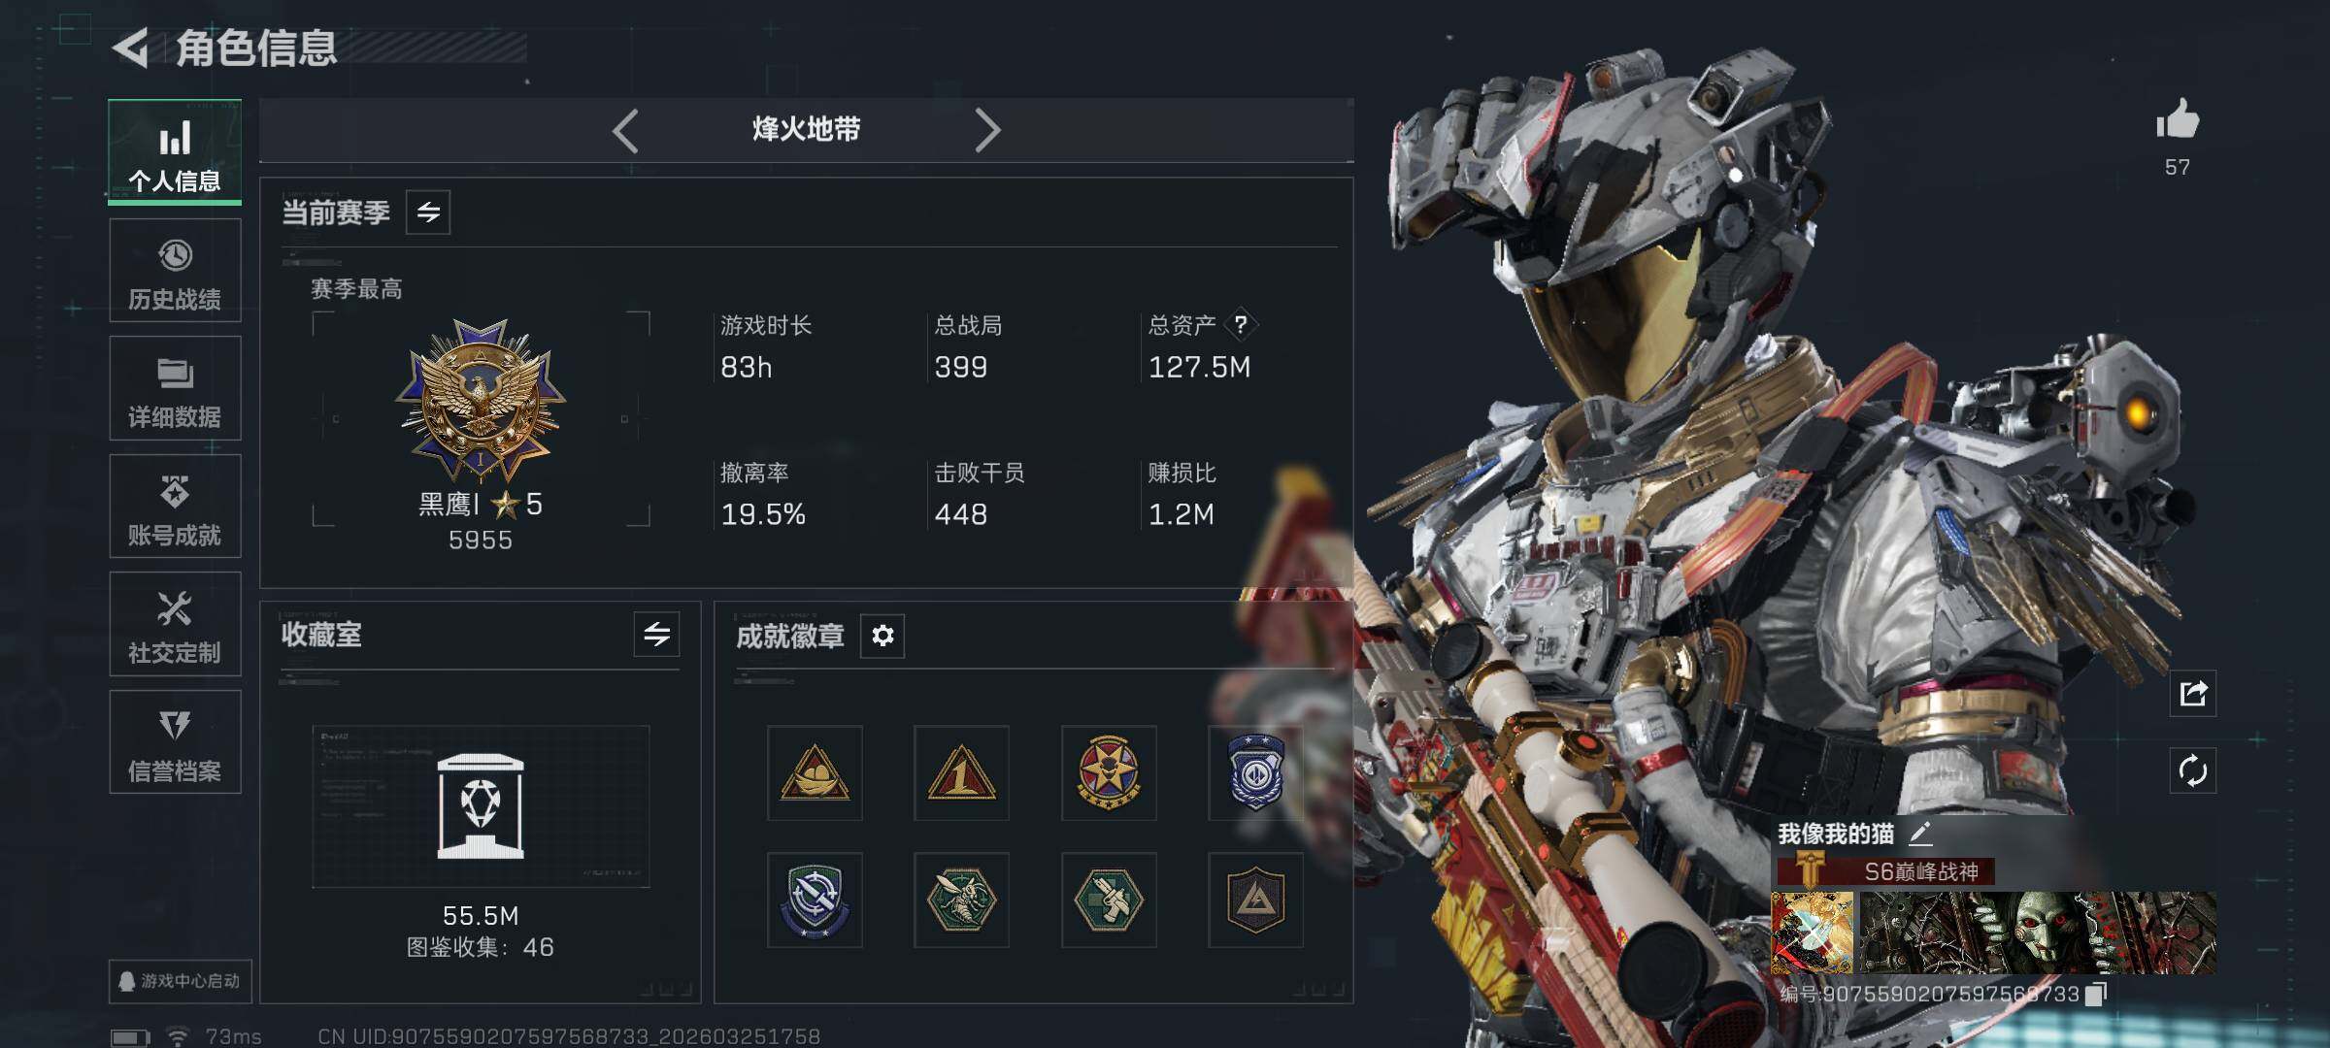Click the refresh character model icon
This screenshot has height=1048, width=2330.
[x=2193, y=771]
